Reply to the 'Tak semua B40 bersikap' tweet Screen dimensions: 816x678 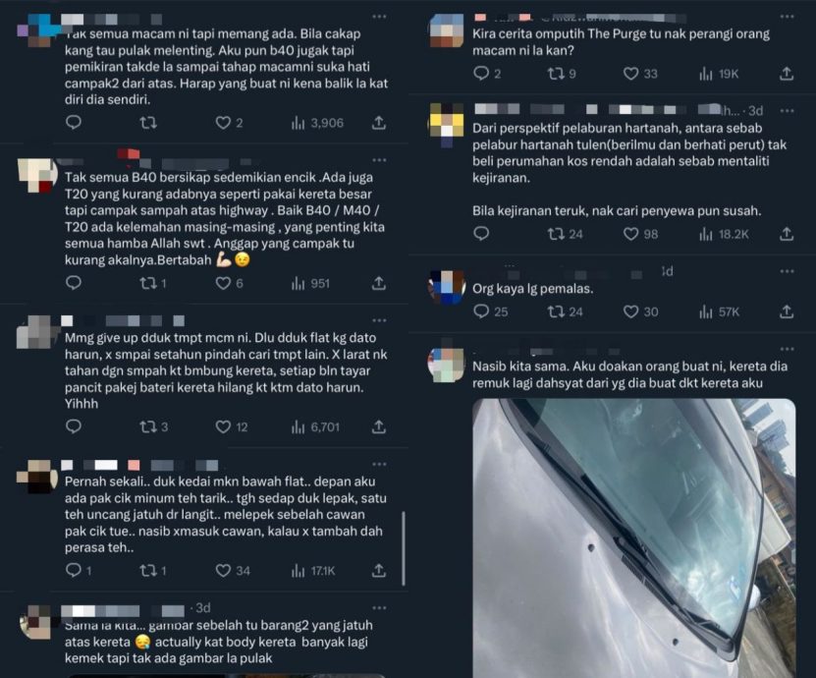pos(74,283)
